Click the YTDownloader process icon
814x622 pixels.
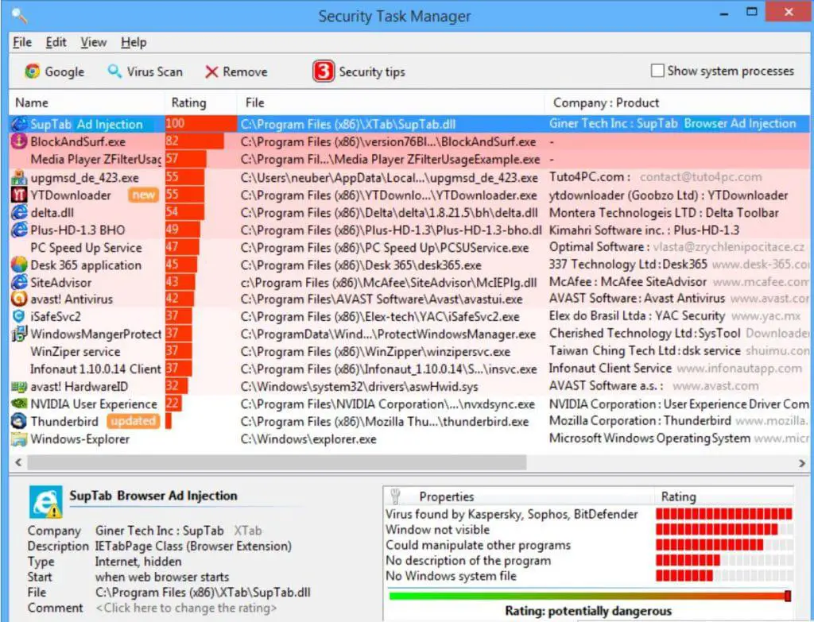pyautogui.click(x=19, y=195)
